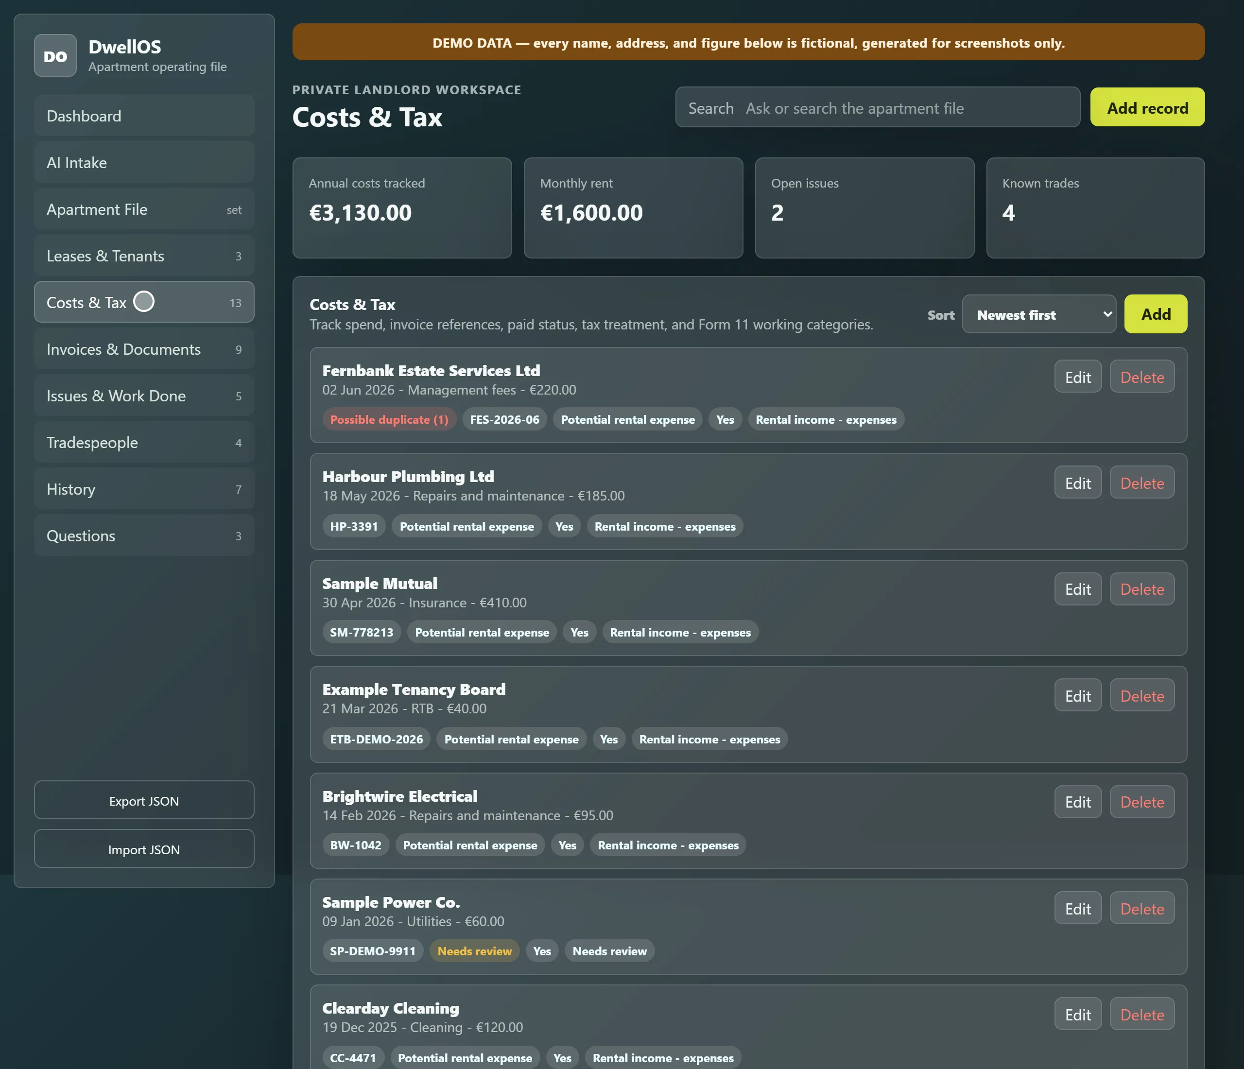This screenshot has width=1244, height=1069.
Task: Click the DO DwellOS logo icon
Action: (55, 56)
